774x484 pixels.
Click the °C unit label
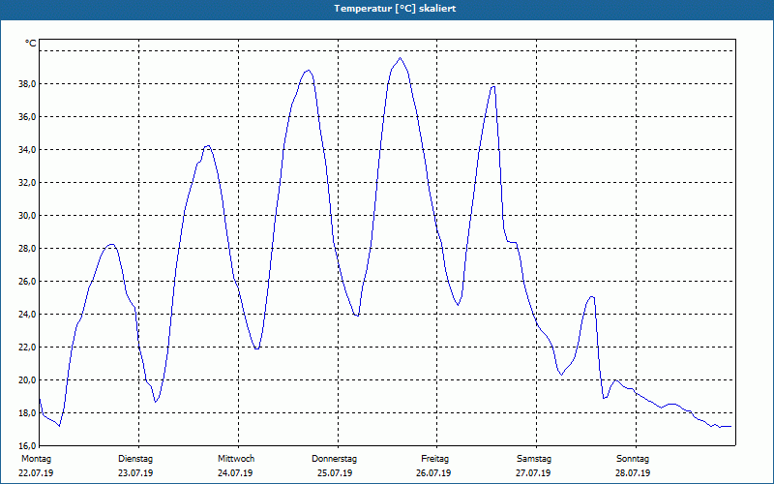coord(30,44)
